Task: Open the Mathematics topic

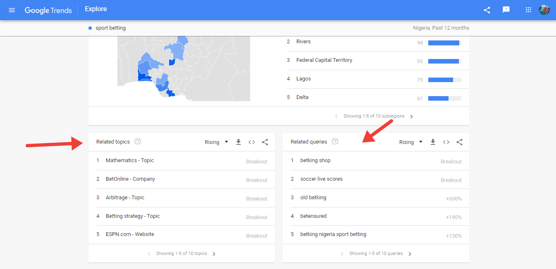Action: point(130,160)
